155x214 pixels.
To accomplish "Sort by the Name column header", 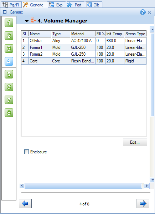I will point(40,34).
